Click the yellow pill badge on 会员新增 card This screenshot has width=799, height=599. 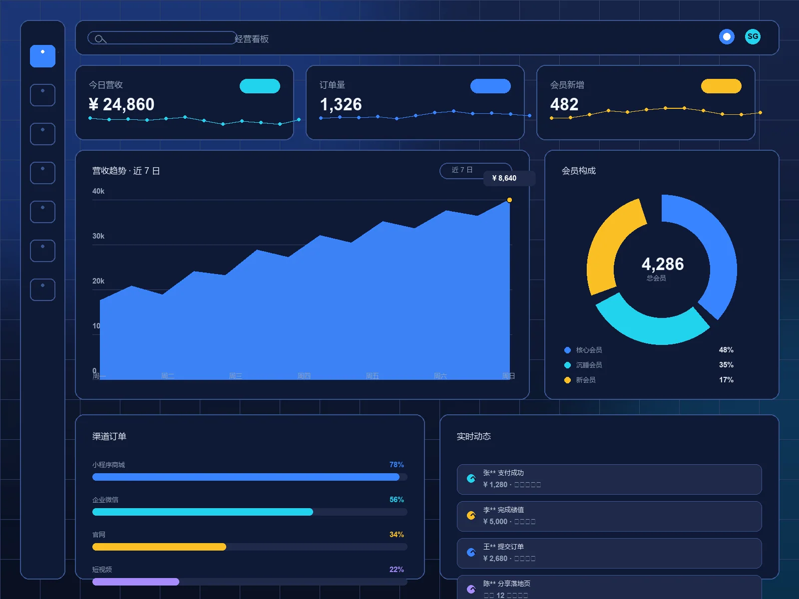tap(721, 86)
